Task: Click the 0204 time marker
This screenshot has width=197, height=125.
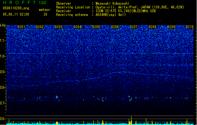Action: (x=78, y=27)
